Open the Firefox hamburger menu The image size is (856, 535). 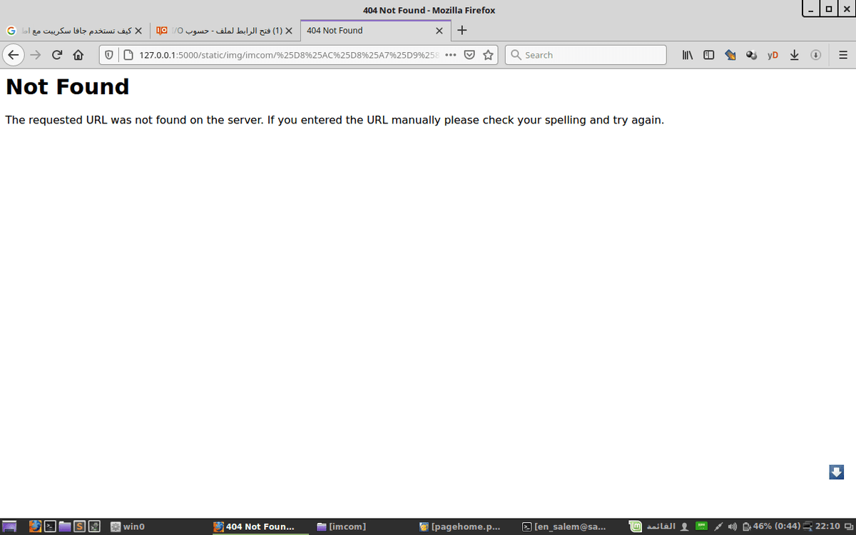tap(842, 55)
